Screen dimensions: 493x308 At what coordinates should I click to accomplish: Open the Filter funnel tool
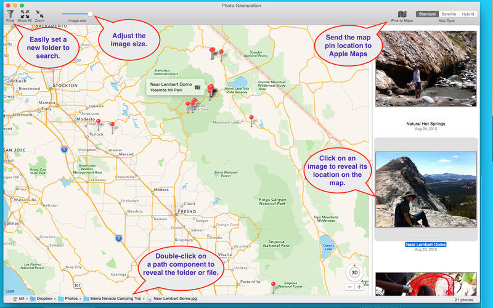(x=10, y=14)
